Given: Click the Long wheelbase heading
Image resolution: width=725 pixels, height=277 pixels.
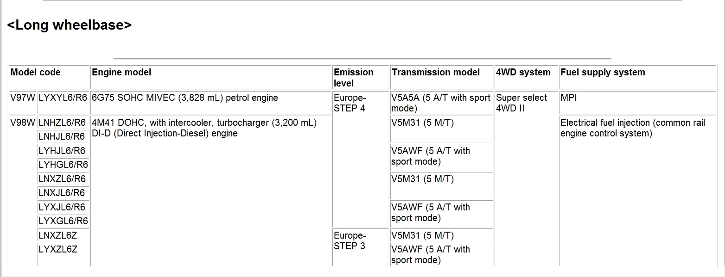Looking at the screenshot, I should [69, 25].
